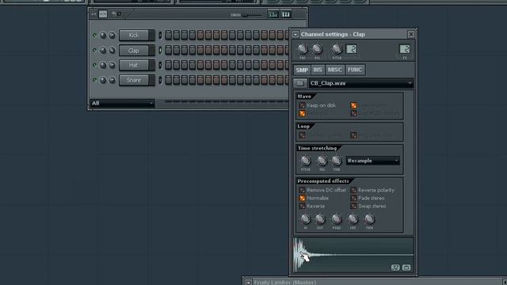Open the keyboard editor icon in step sequencer
This screenshot has height=285, width=507.
coord(286,14)
